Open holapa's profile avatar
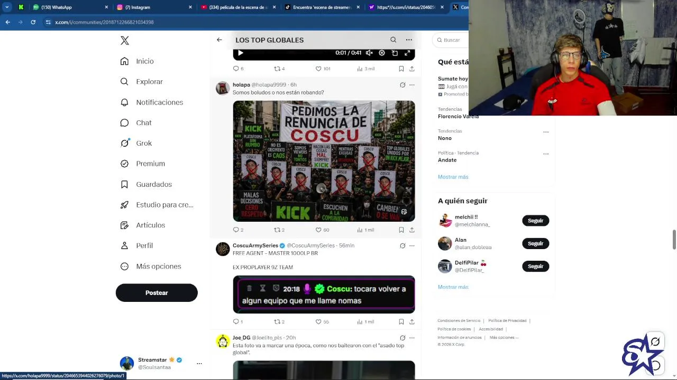The width and height of the screenshot is (677, 380). [x=223, y=88]
